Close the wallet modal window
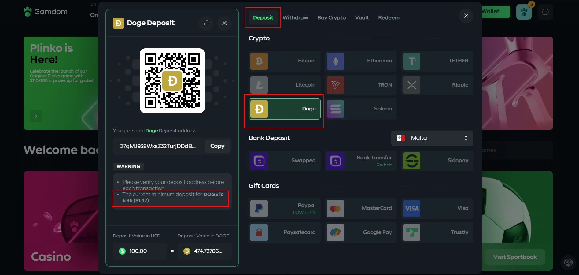The image size is (579, 275). [466, 16]
